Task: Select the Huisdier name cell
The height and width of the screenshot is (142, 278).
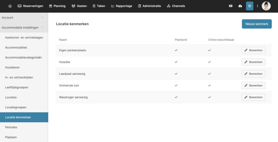Action: (65, 62)
